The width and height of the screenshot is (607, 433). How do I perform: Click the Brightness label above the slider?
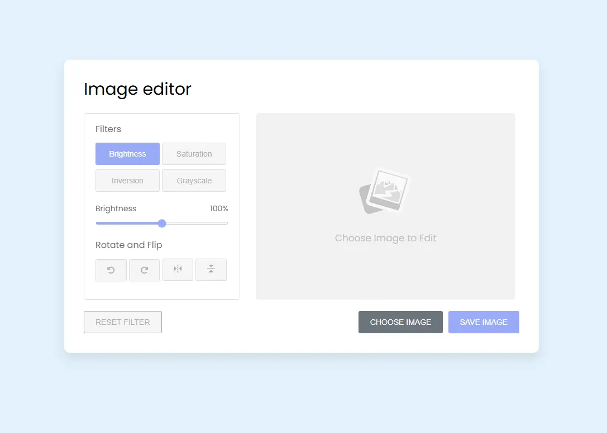(x=116, y=208)
